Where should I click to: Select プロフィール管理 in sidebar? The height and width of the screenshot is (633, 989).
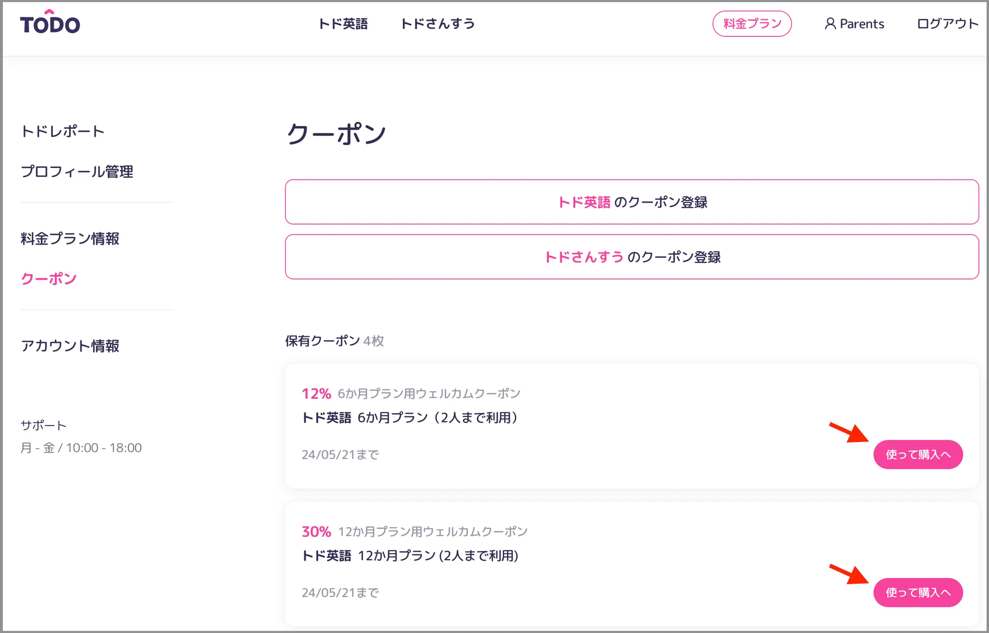coord(77,171)
